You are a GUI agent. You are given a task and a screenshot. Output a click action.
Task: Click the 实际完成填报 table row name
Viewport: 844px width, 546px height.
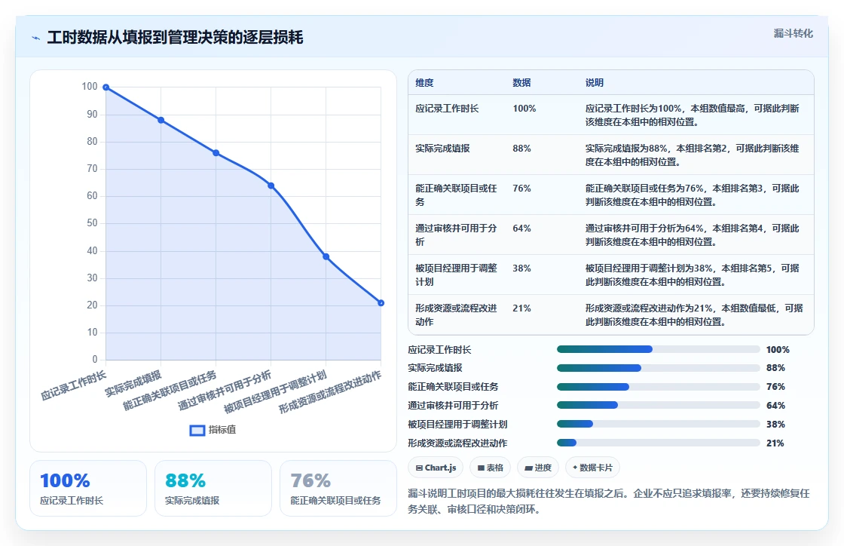click(x=442, y=148)
